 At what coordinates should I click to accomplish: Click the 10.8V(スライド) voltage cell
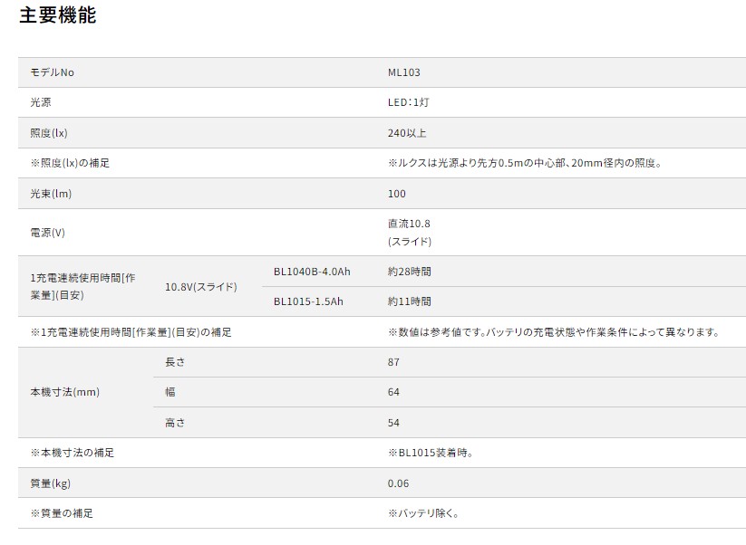(200, 286)
